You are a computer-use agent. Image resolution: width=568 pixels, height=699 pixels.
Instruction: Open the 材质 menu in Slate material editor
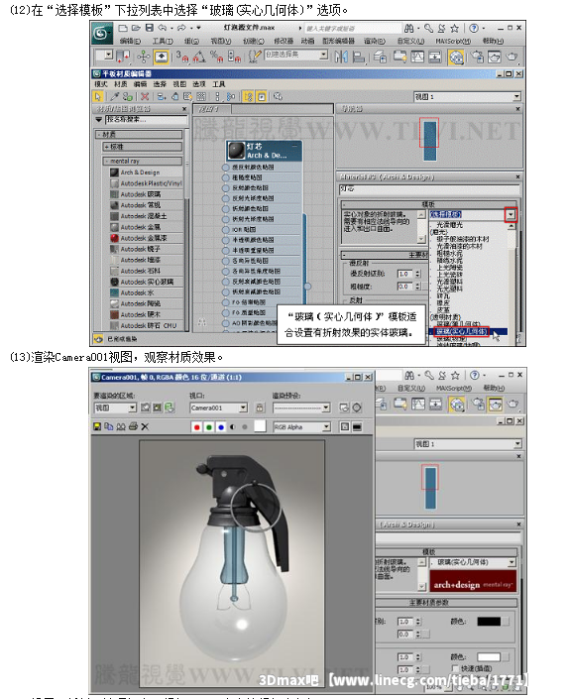(x=120, y=84)
